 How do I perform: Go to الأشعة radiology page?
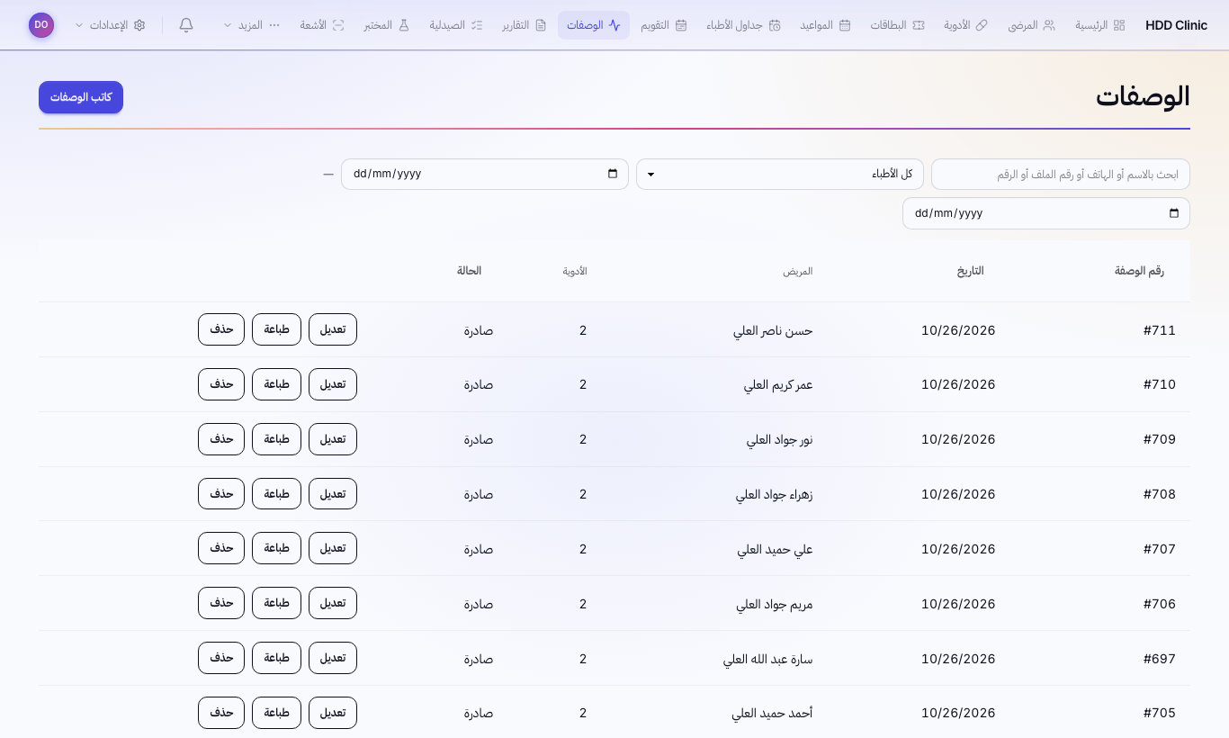(322, 25)
